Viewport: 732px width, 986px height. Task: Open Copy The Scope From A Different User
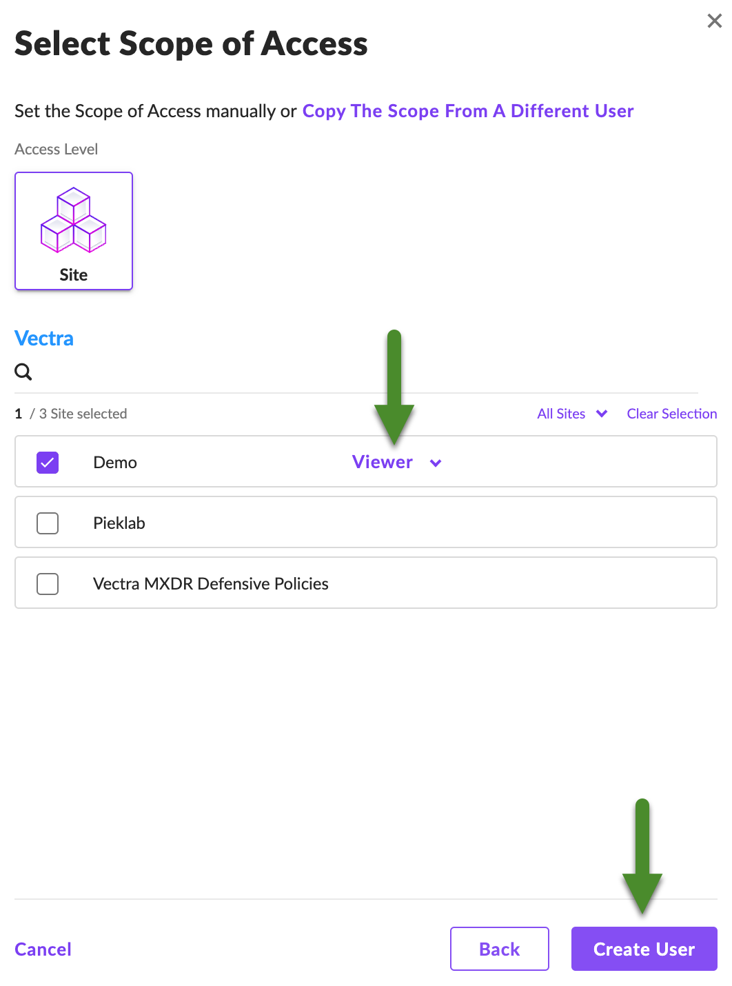(469, 111)
